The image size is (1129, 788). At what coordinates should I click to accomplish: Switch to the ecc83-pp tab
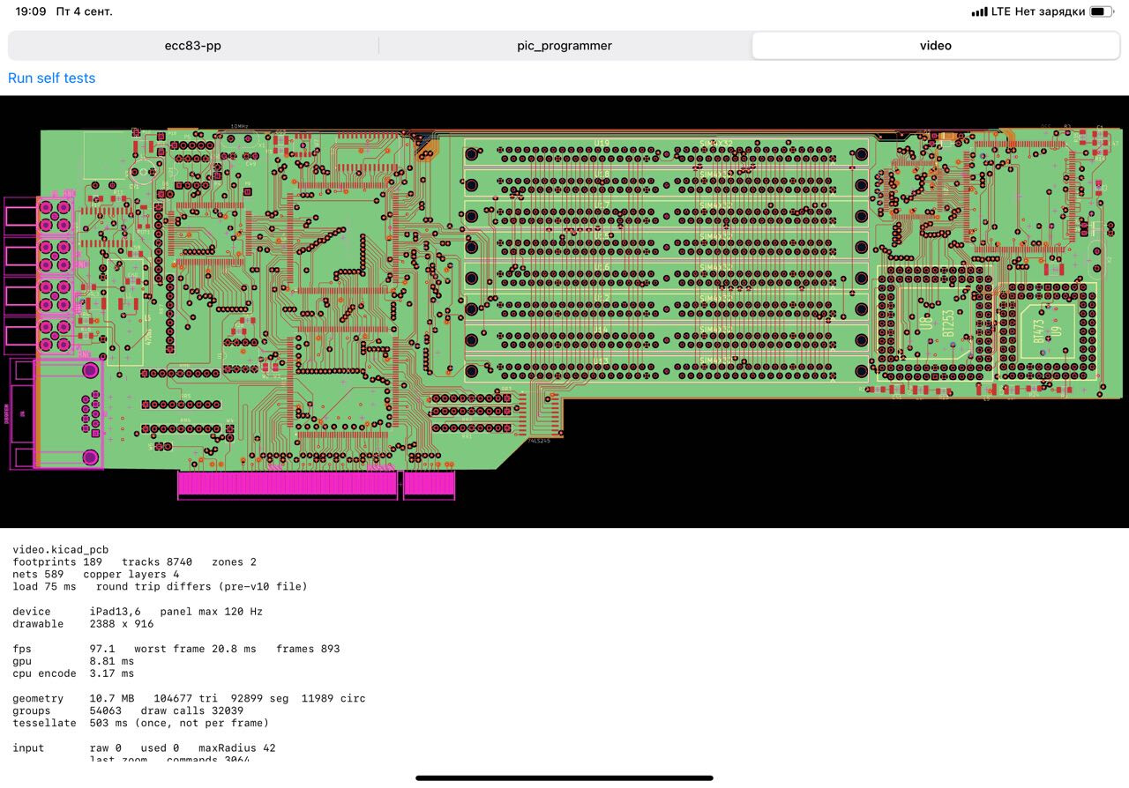click(193, 46)
